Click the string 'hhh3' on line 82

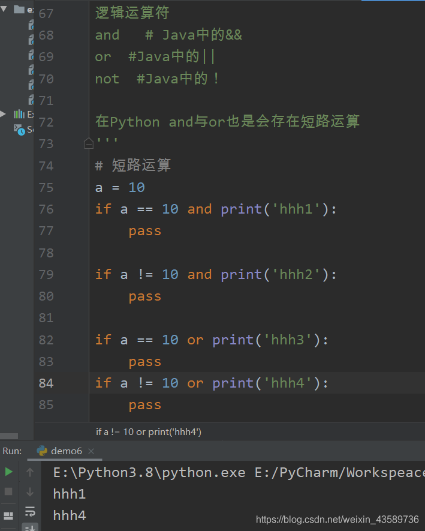288,340
